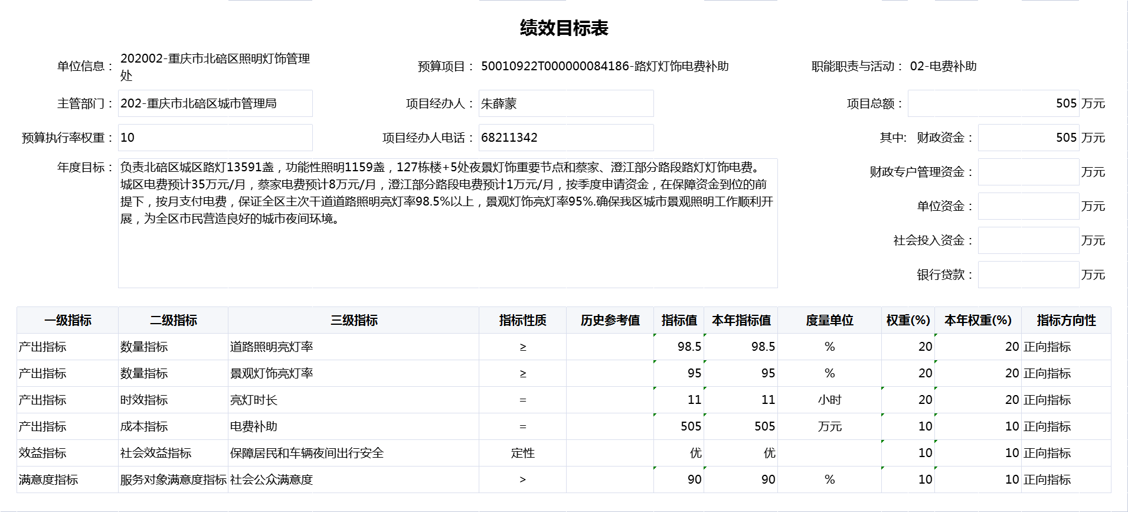This screenshot has height=512, width=1128.
Task: Select the 三级指标 column header
Action: click(354, 320)
